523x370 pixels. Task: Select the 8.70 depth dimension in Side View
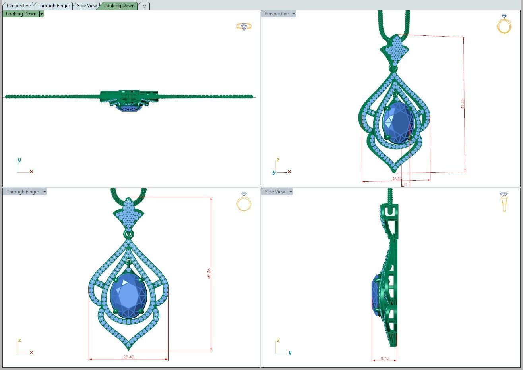click(x=384, y=358)
